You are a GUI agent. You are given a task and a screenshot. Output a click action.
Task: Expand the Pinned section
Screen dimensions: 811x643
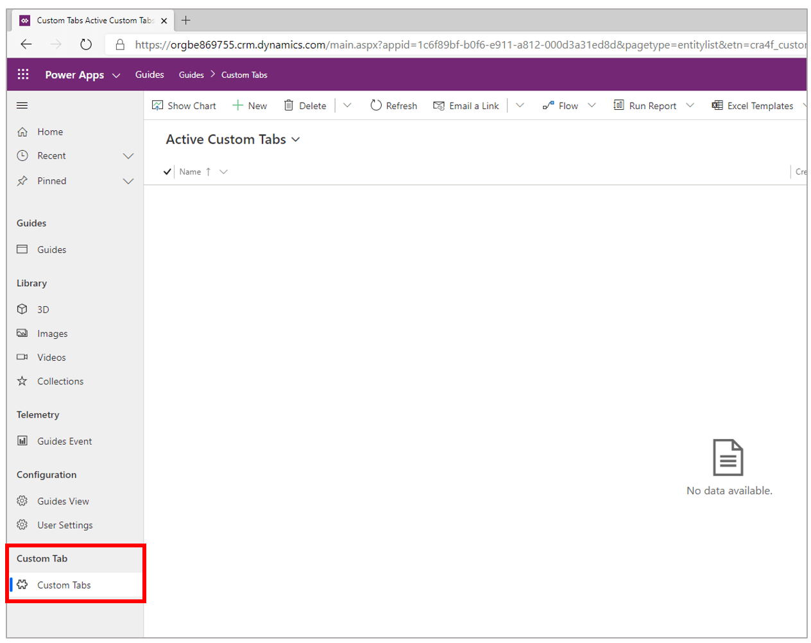pyautogui.click(x=128, y=180)
